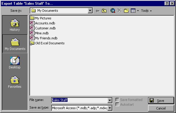Go up one folder level
This screenshot has width=176, height=113.
pyautogui.click(x=104, y=11)
